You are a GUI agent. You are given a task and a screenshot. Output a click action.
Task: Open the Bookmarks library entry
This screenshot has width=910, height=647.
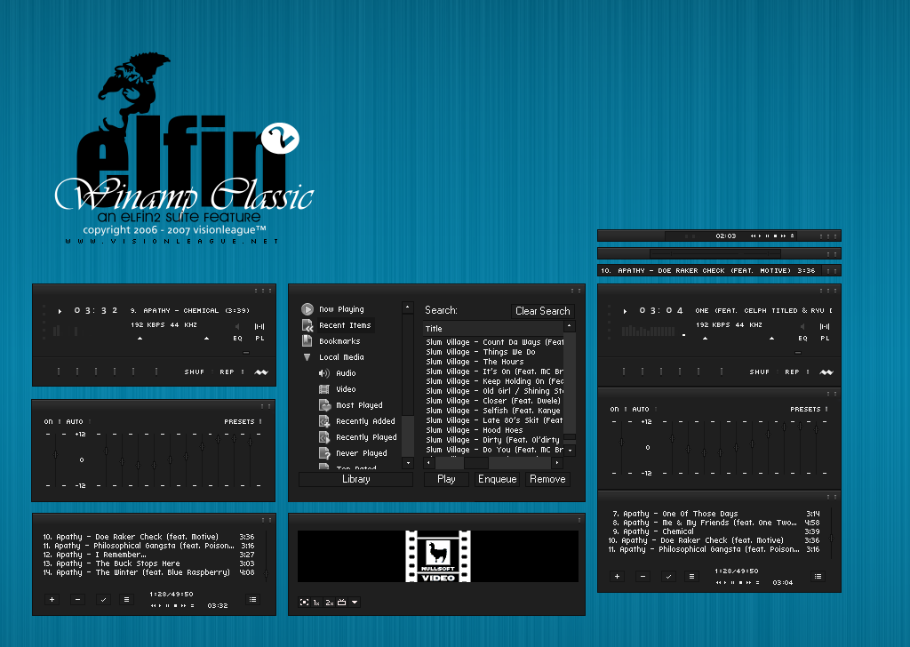tap(331, 341)
